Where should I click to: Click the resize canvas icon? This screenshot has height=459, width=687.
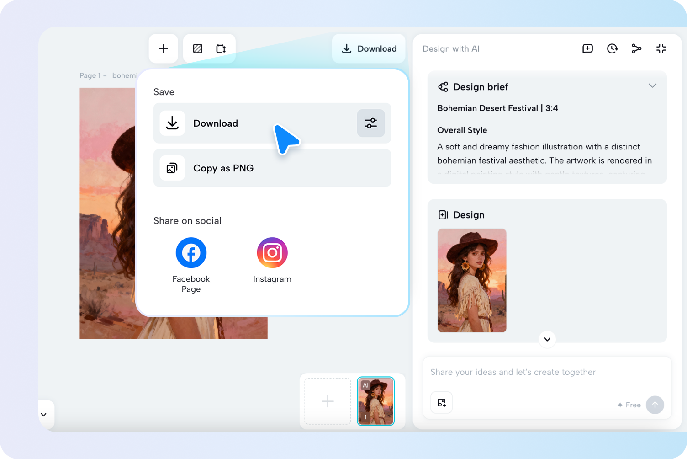point(221,48)
